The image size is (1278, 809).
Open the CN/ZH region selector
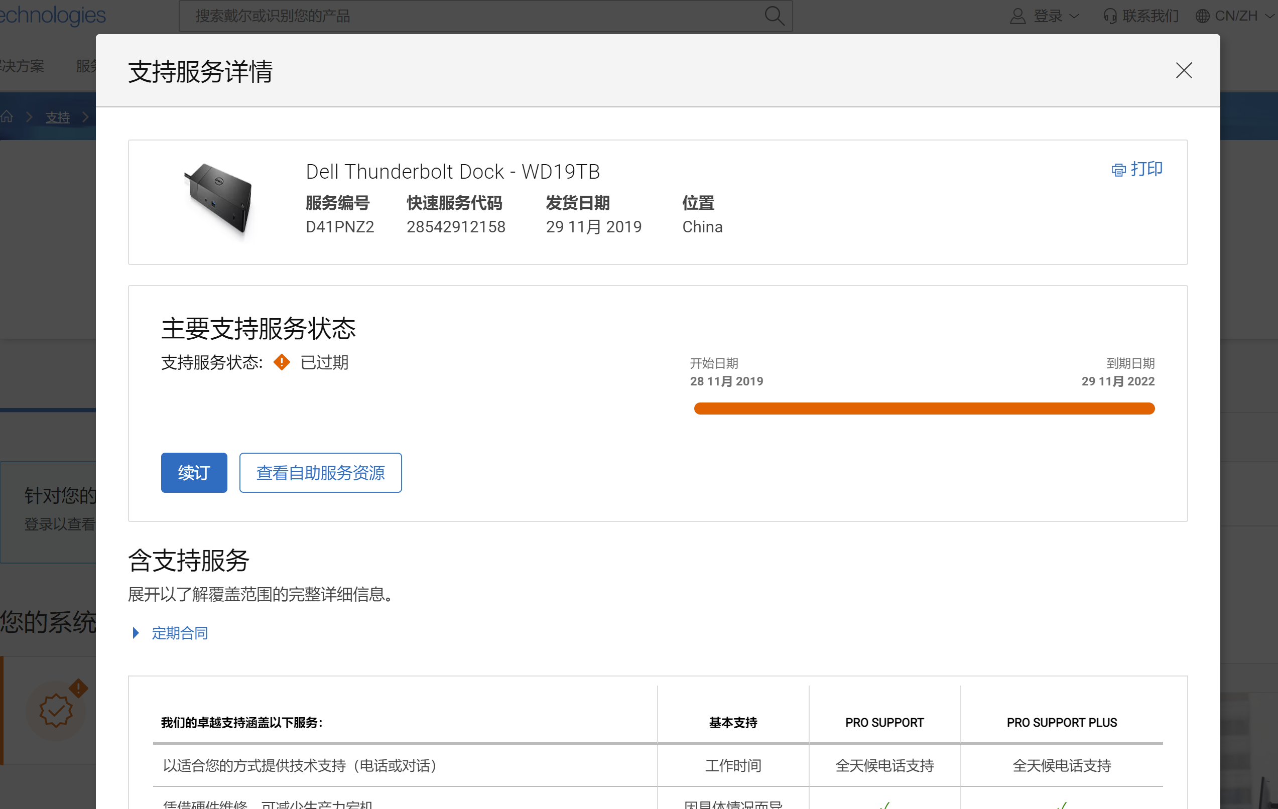click(1235, 16)
